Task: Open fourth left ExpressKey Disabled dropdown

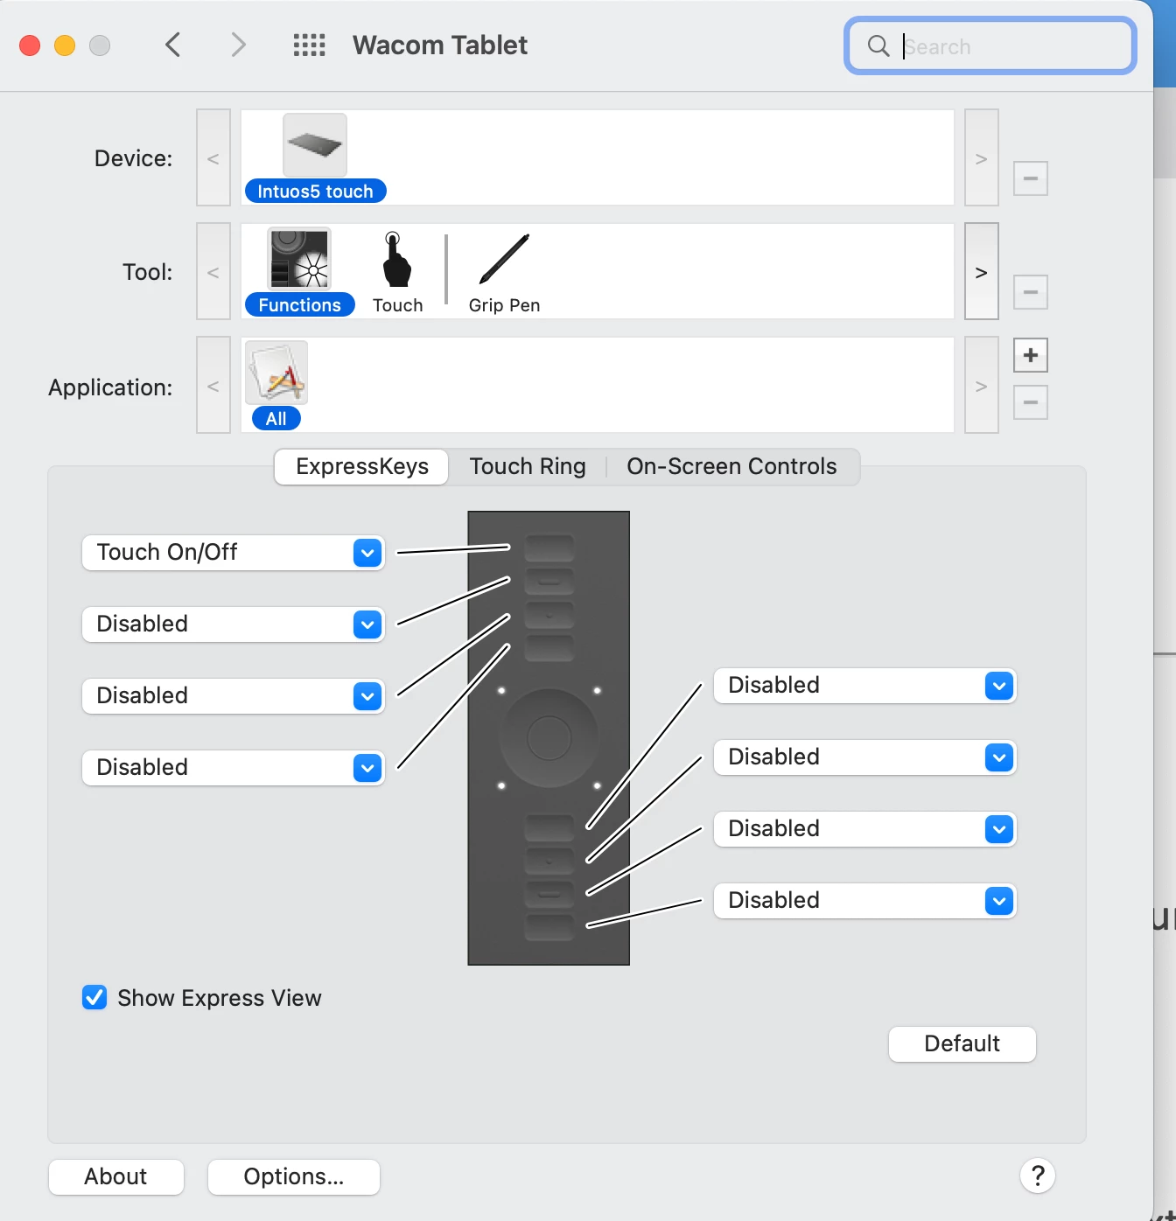Action: click(x=233, y=768)
